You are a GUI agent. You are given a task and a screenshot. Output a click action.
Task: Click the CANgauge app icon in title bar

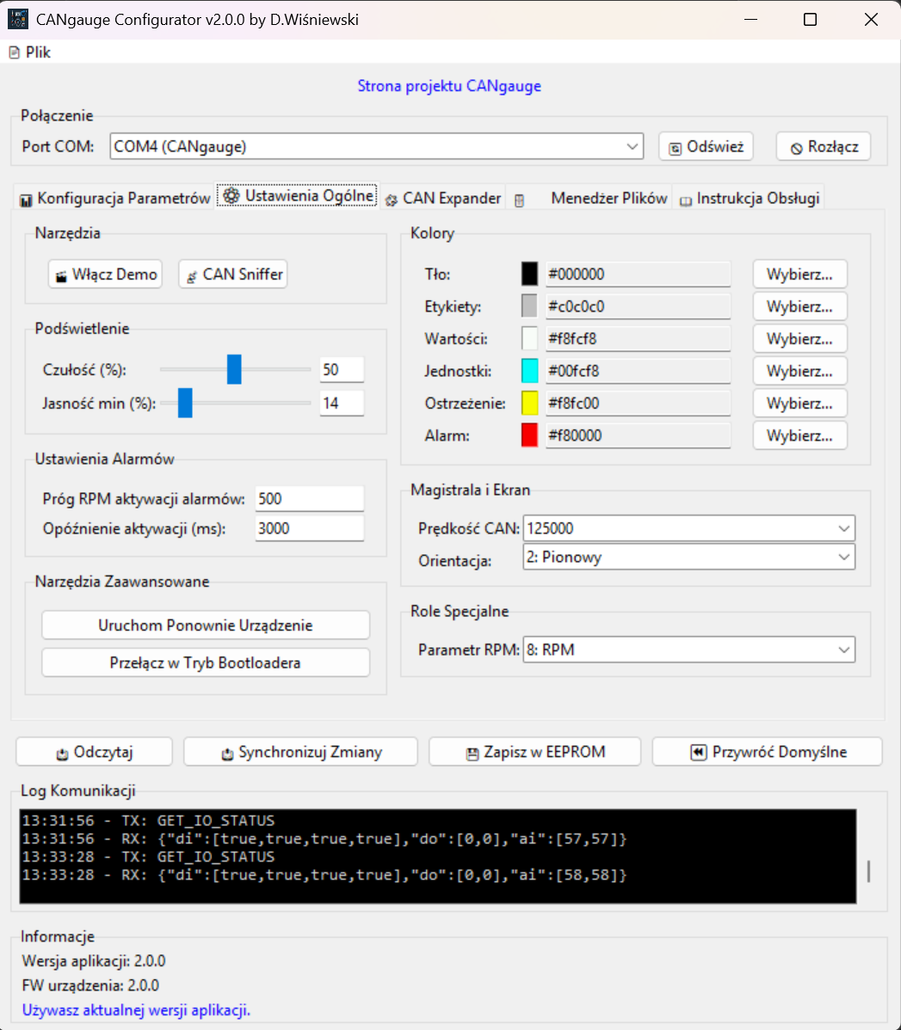click(18, 19)
